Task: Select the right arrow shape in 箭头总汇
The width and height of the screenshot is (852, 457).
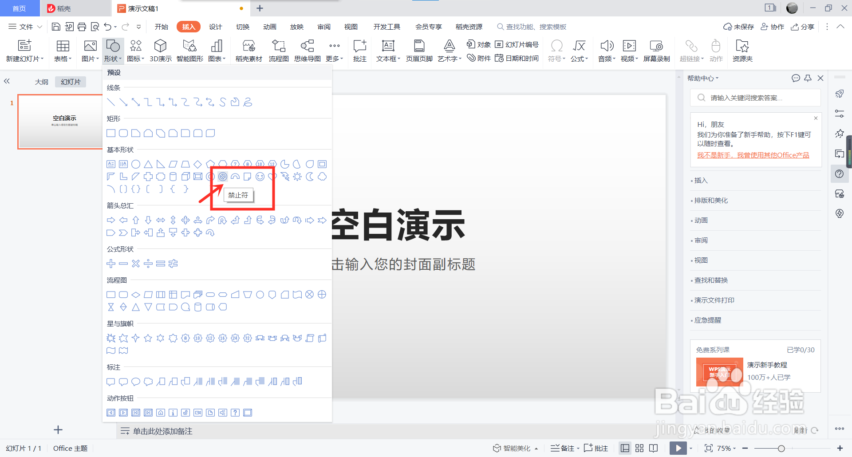Action: pyautogui.click(x=111, y=220)
